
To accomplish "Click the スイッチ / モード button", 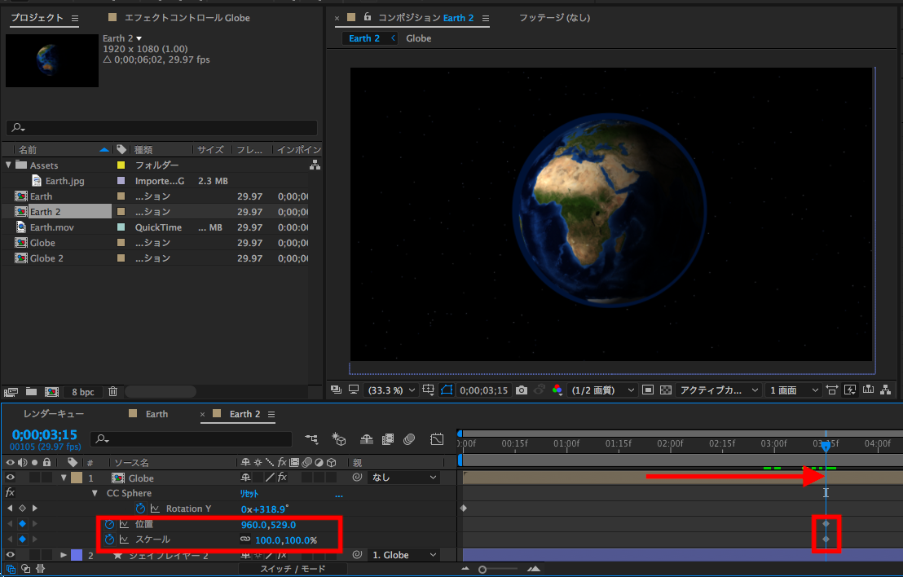I will point(292,569).
